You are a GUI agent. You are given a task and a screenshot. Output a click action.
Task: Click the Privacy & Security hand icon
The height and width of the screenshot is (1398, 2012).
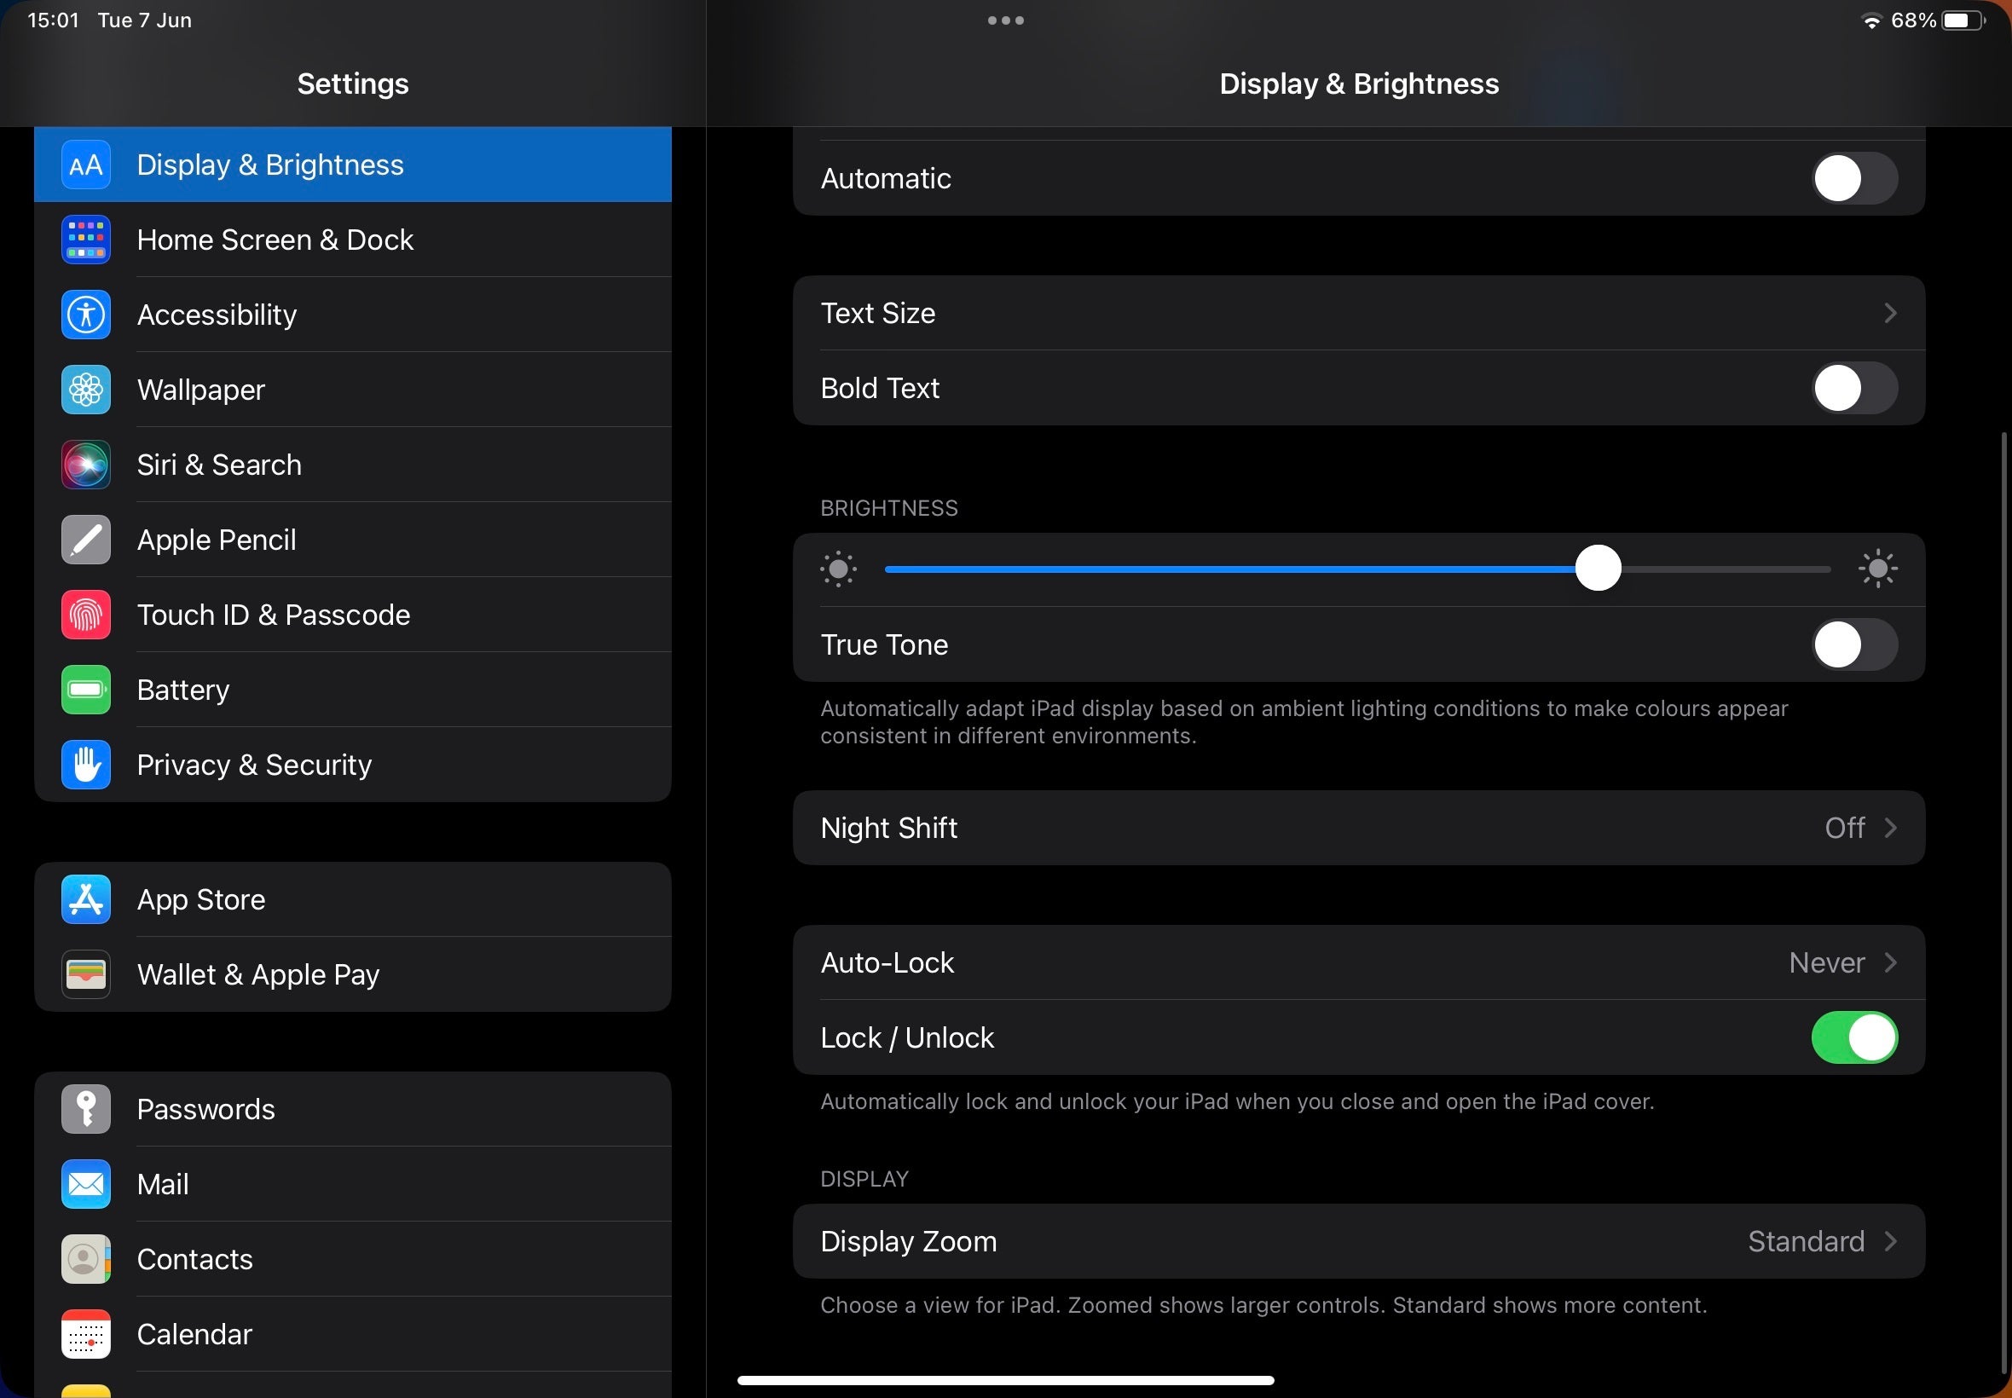pos(86,765)
